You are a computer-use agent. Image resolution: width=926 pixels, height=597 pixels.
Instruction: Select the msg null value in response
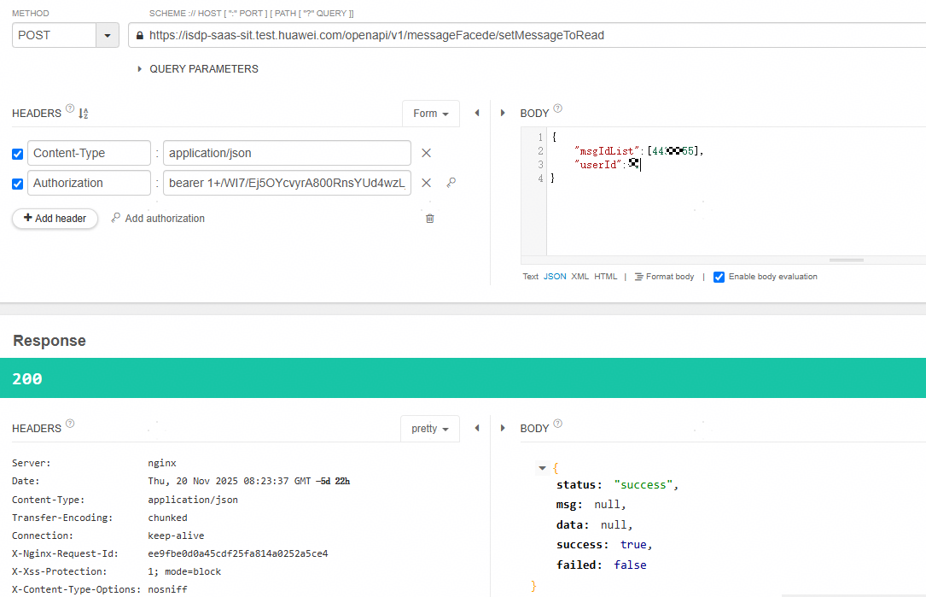pyautogui.click(x=607, y=505)
